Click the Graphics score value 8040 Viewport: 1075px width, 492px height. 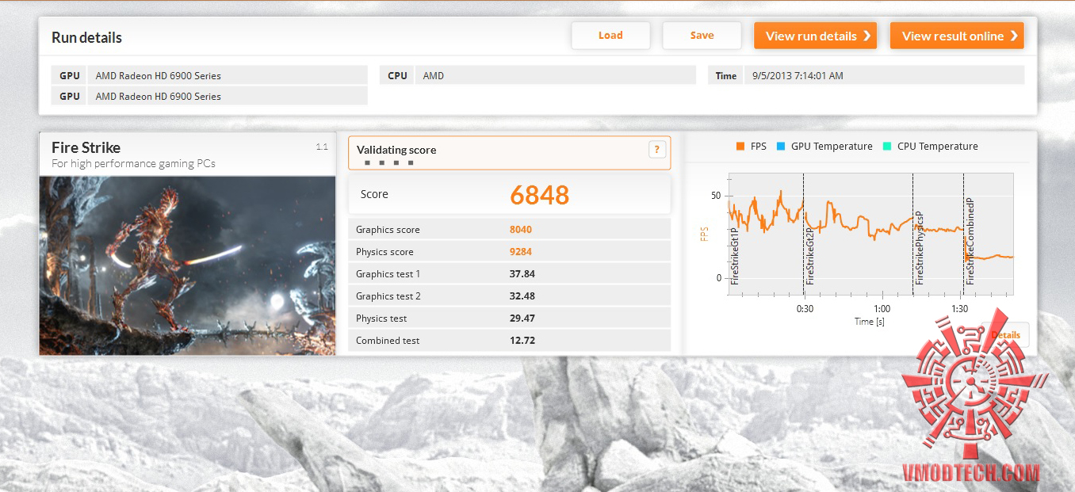[x=521, y=230]
